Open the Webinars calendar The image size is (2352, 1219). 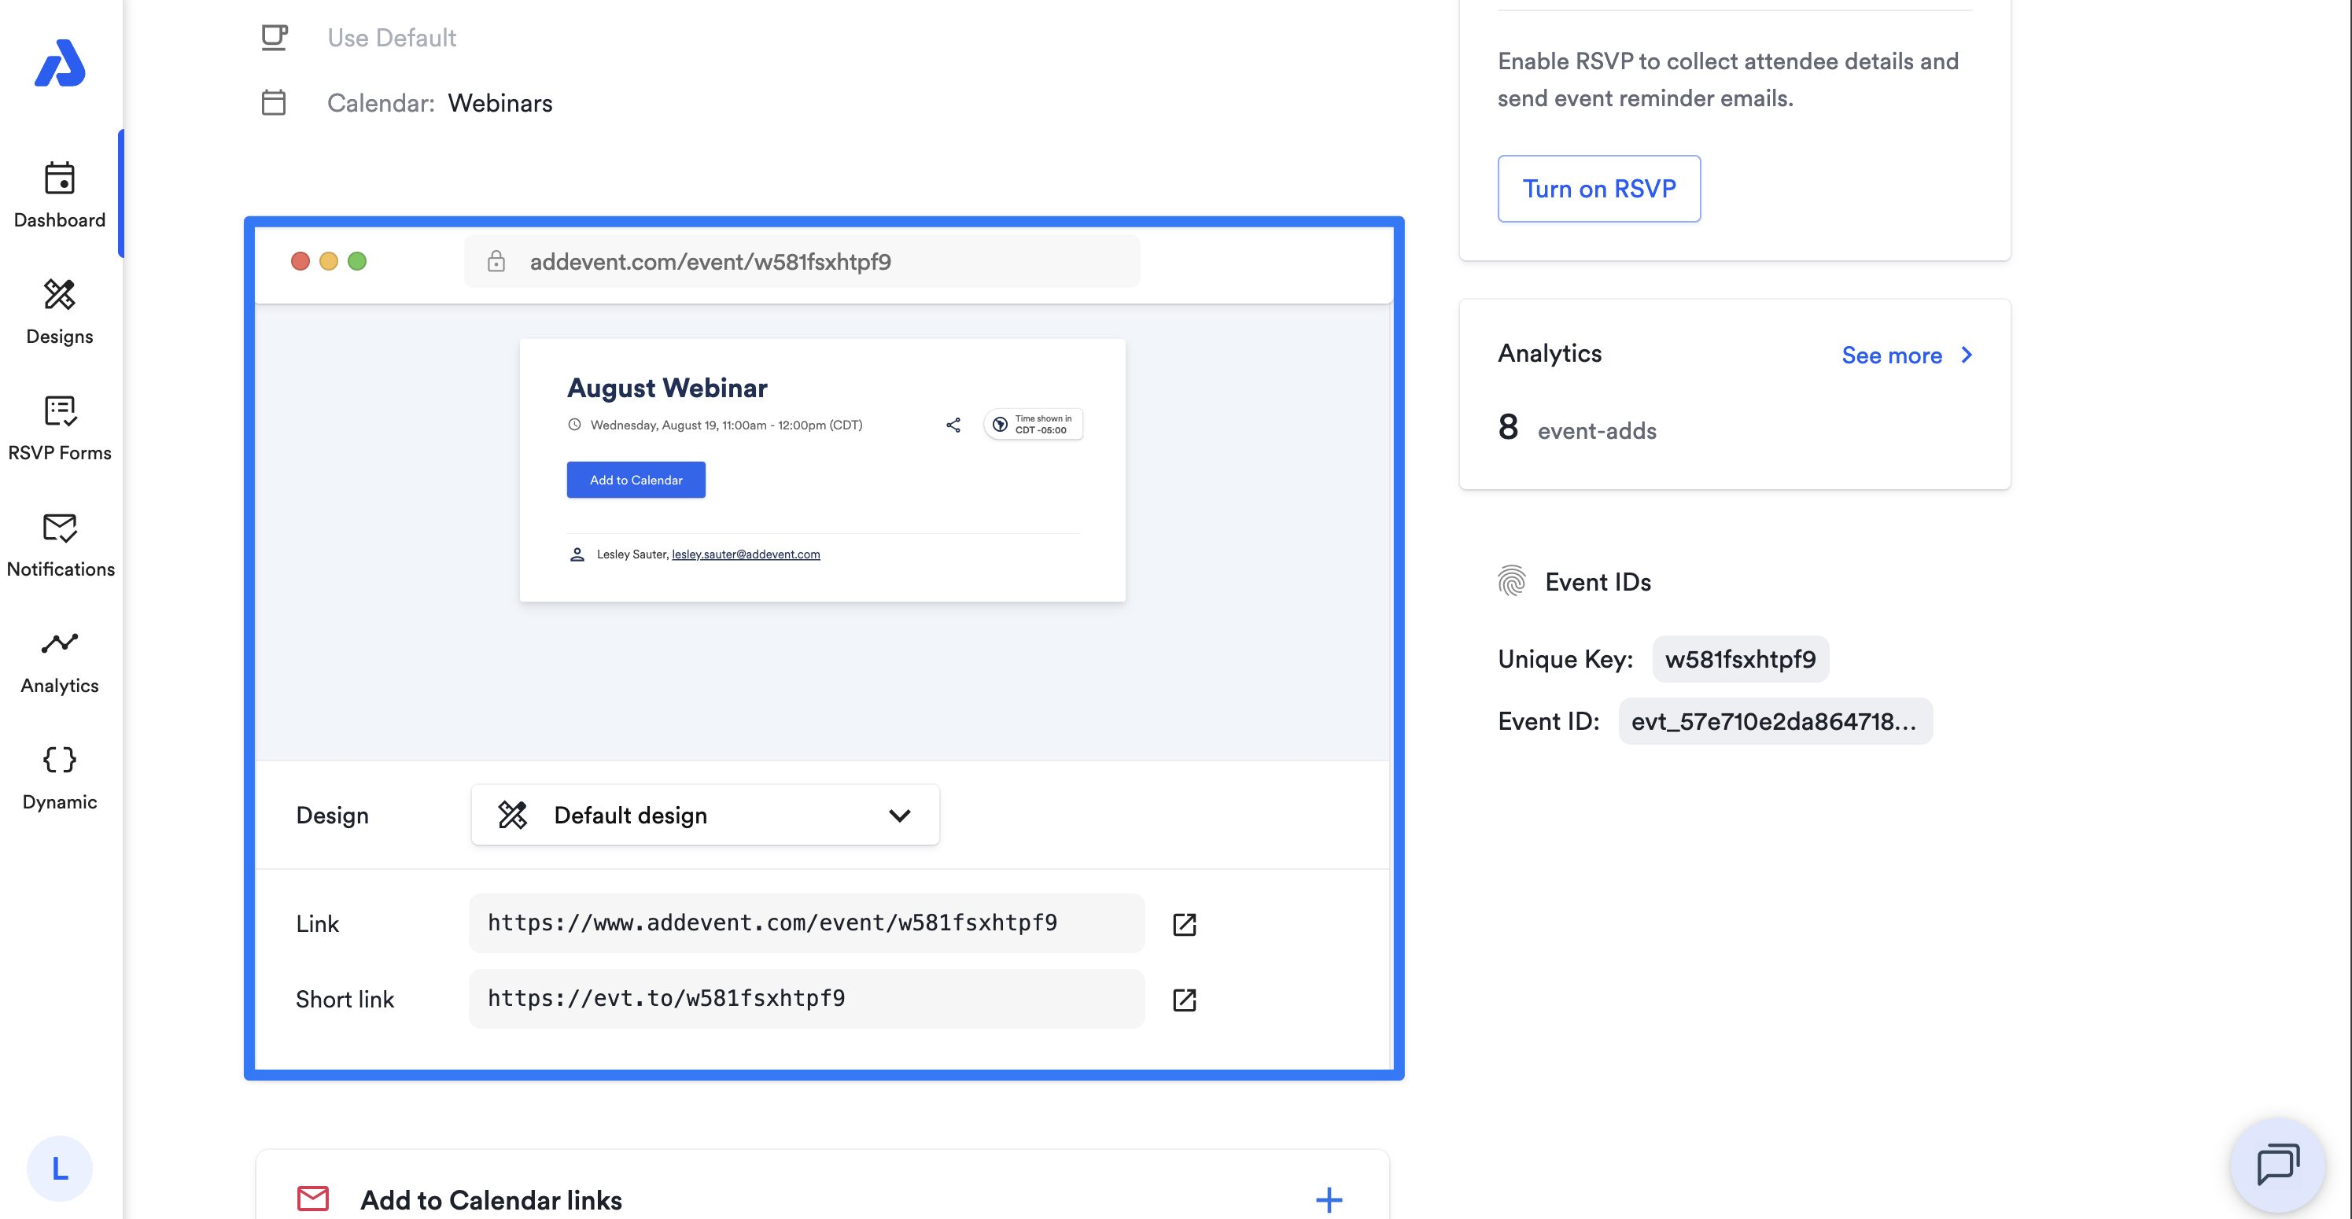point(500,103)
